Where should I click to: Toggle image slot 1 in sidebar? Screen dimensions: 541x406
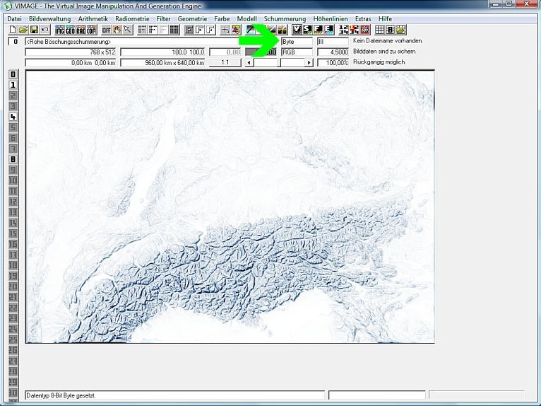pyautogui.click(x=13, y=85)
